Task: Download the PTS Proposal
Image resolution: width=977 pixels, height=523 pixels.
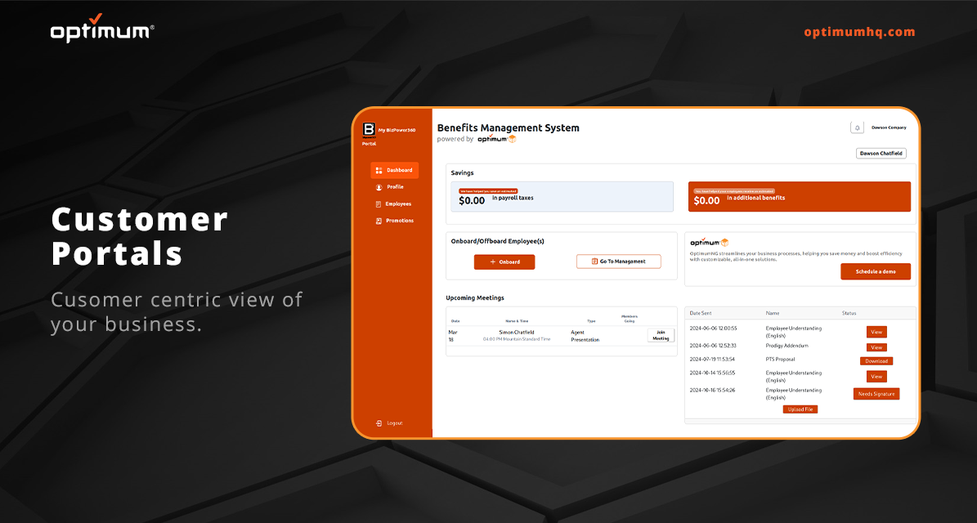Action: [x=876, y=361]
